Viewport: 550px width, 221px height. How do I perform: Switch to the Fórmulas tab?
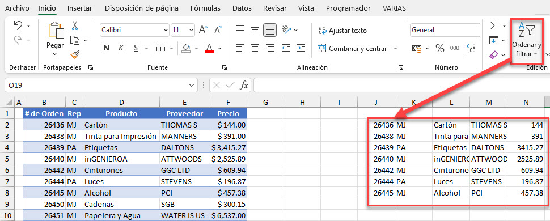click(x=206, y=8)
